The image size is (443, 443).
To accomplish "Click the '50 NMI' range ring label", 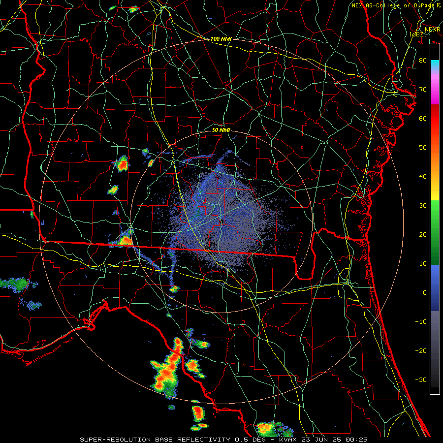I will [x=221, y=130].
